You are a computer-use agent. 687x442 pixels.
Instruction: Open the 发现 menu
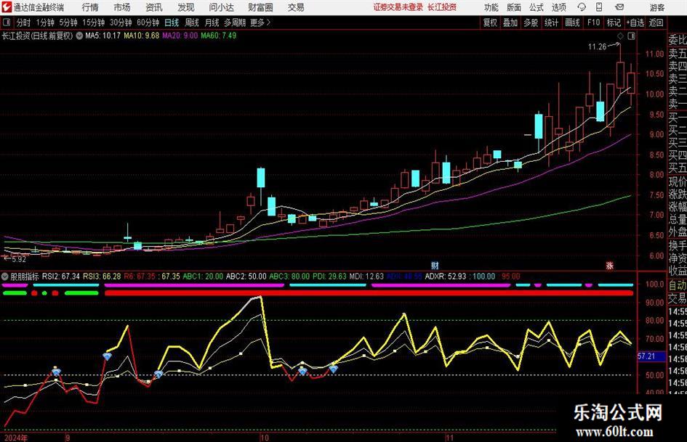(186, 7)
